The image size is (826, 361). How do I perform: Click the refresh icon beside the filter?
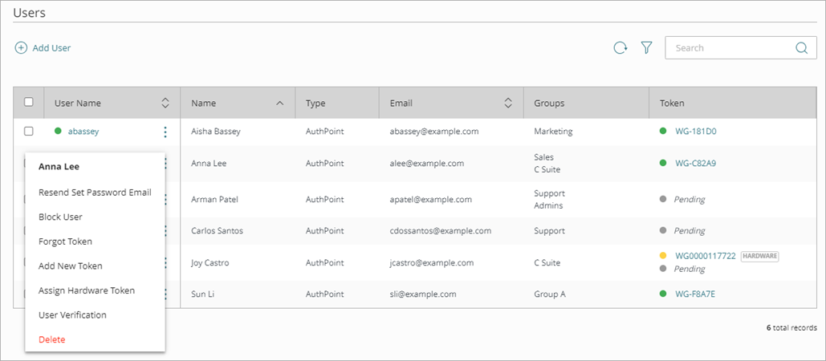click(x=620, y=48)
